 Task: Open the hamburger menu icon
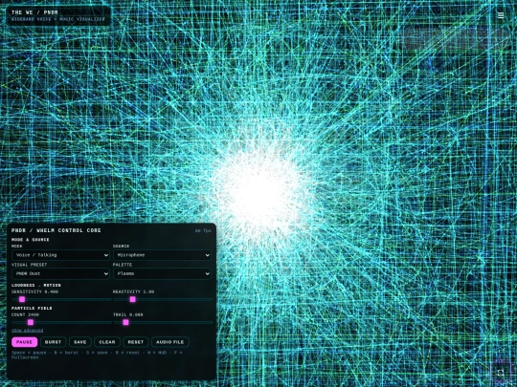(501, 15)
